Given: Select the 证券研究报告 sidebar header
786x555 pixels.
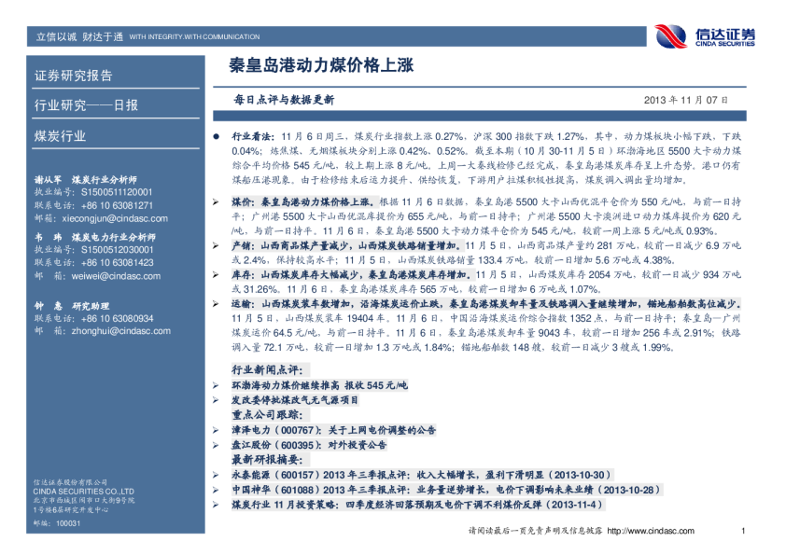Looking at the screenshot, I should 73,76.
